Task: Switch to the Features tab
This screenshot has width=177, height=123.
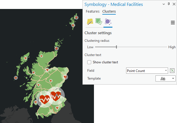Action: coord(93,11)
